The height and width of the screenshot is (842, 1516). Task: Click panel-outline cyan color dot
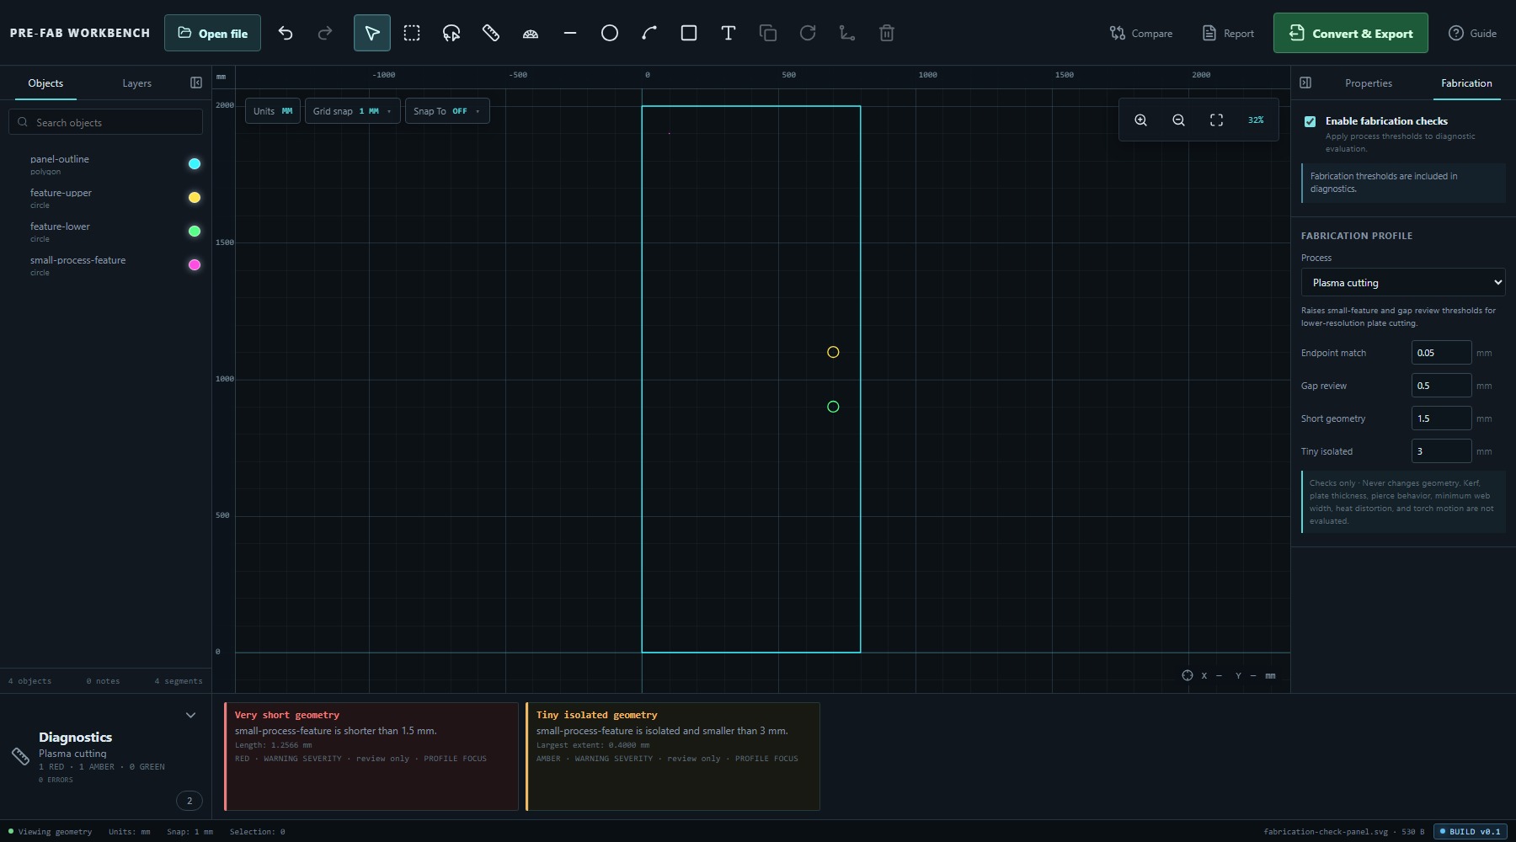[195, 164]
